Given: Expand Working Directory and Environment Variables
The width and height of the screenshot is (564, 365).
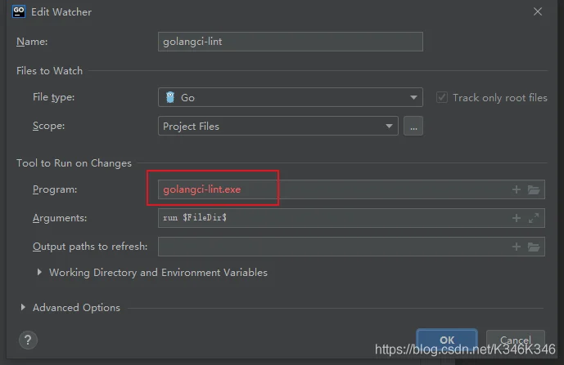Looking at the screenshot, I should pos(39,273).
